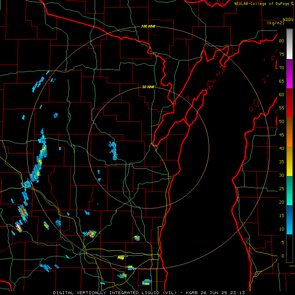
Task: Click the 23:13 time stamp
Action: [x=238, y=293]
